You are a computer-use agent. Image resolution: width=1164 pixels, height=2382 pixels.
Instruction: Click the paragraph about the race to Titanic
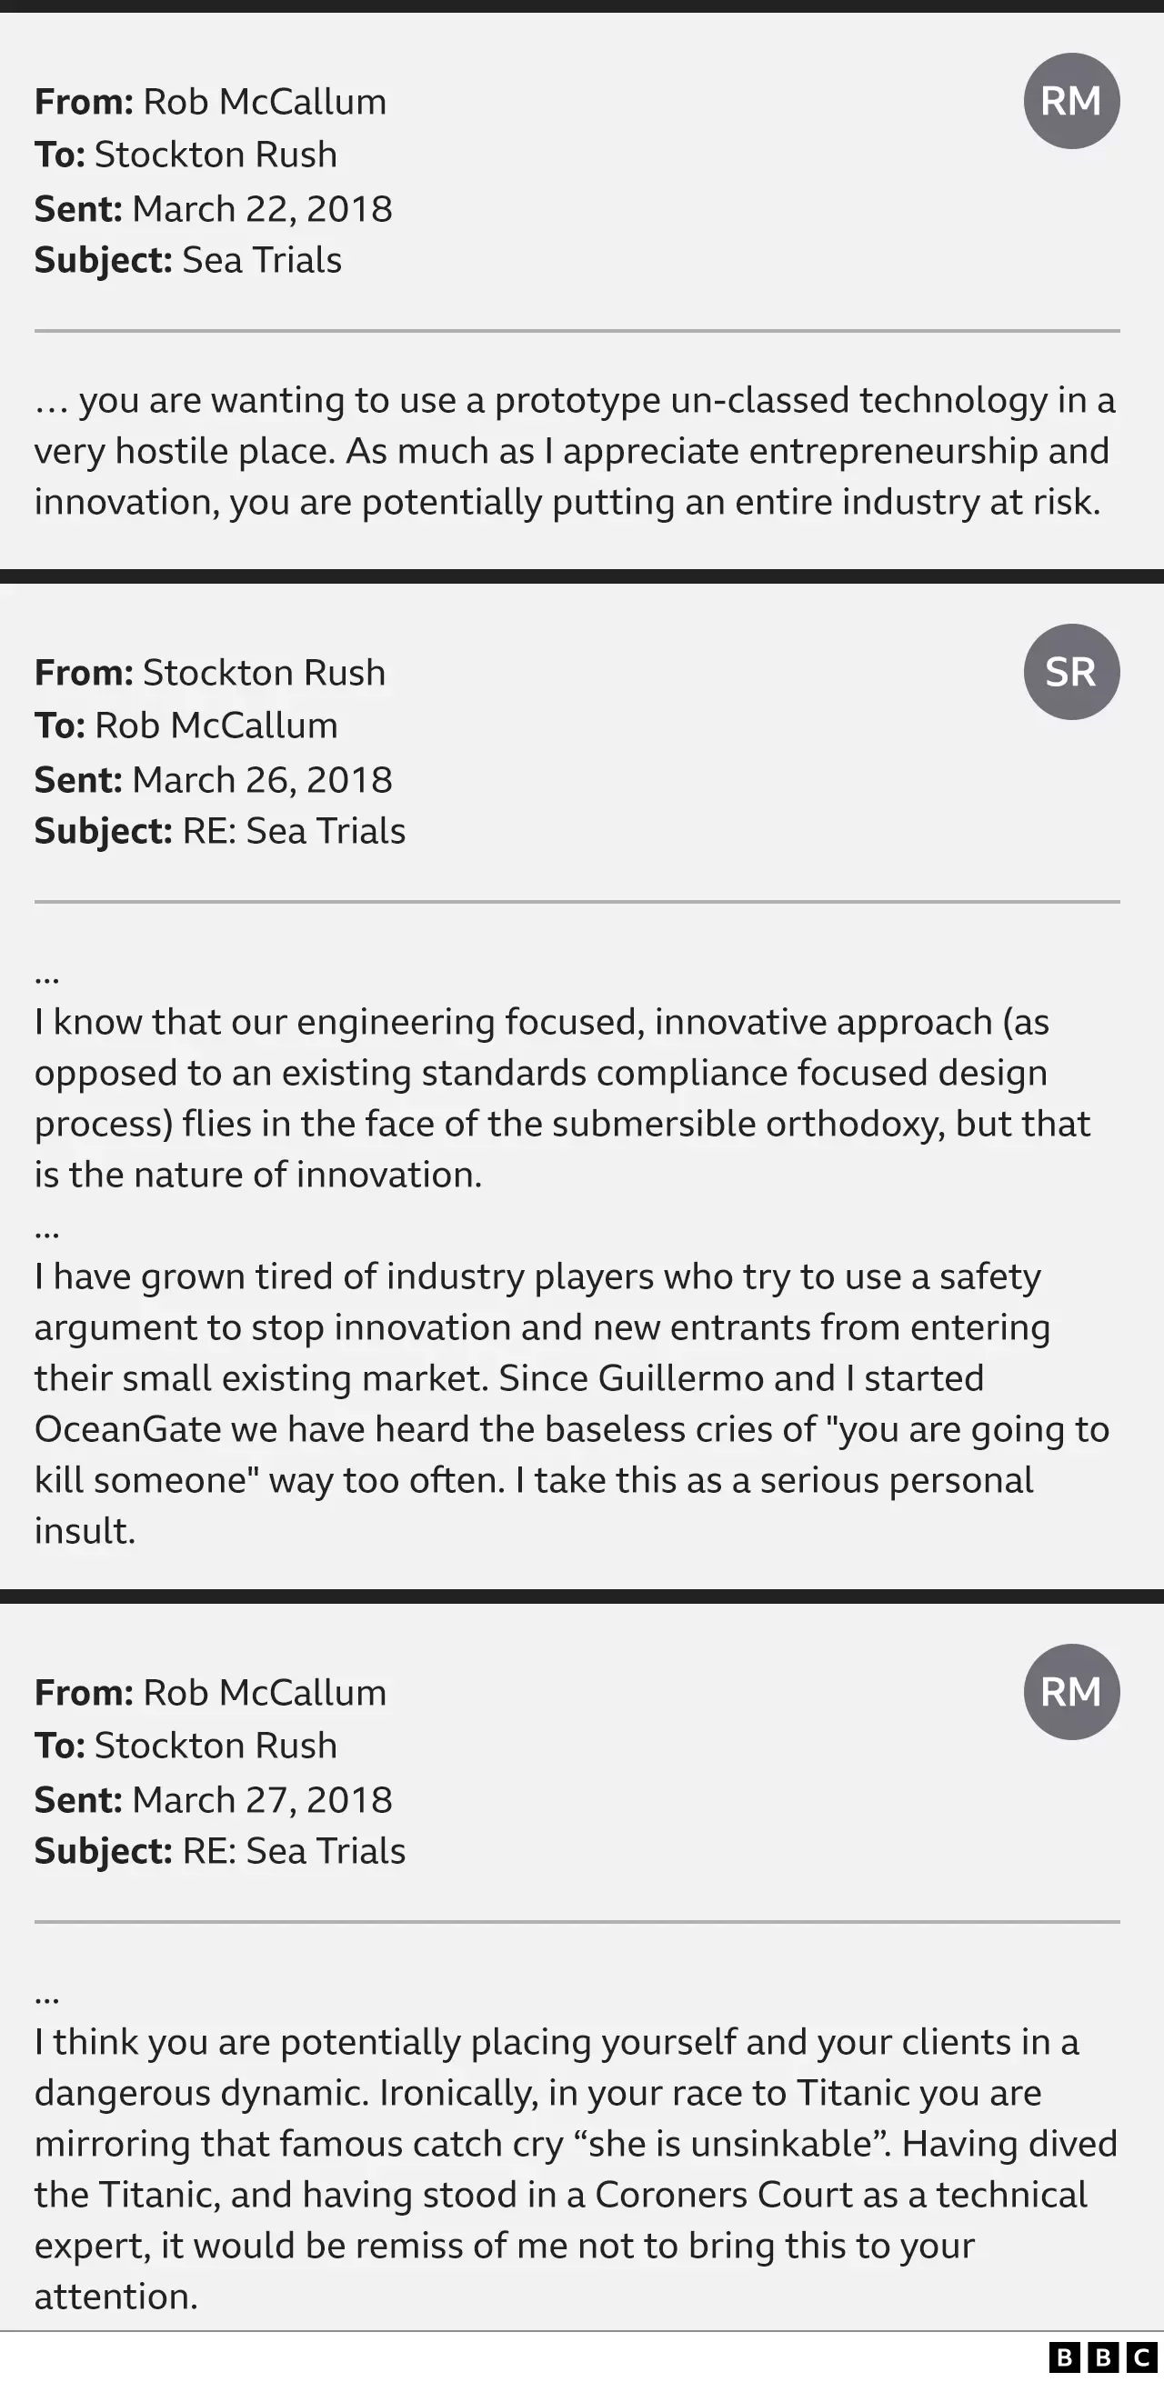575,2168
